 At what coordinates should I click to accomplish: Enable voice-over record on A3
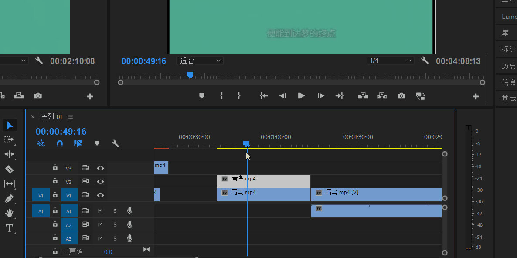(x=129, y=238)
